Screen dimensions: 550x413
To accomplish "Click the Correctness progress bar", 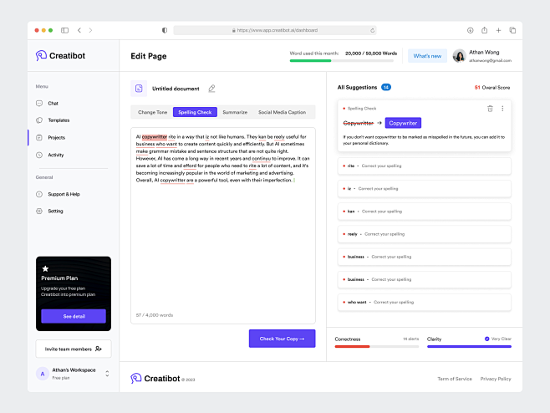I will (377, 346).
